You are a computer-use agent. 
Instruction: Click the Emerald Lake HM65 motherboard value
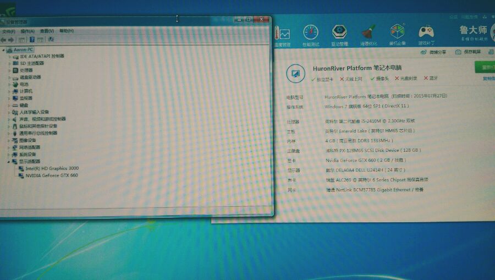(370, 131)
